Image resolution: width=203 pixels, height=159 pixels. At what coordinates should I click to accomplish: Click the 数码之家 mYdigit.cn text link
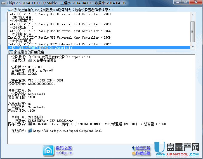(x=64, y=150)
